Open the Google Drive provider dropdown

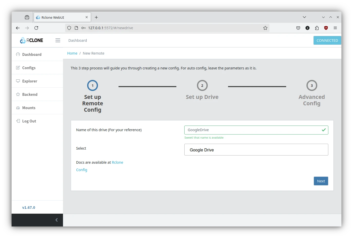coord(256,150)
